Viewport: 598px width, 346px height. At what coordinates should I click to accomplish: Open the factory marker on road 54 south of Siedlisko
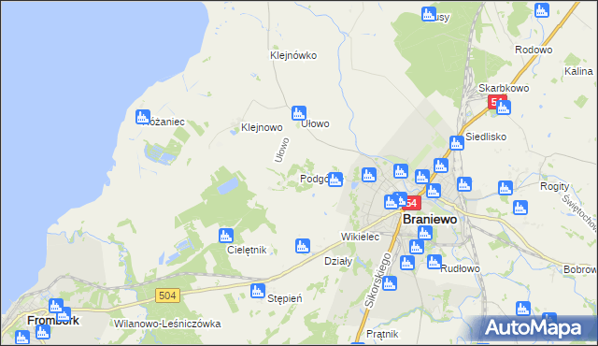(441, 166)
